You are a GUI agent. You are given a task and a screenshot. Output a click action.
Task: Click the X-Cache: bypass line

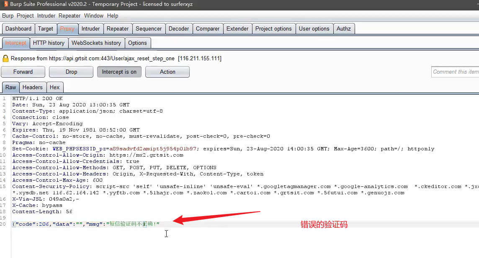coord(37,205)
